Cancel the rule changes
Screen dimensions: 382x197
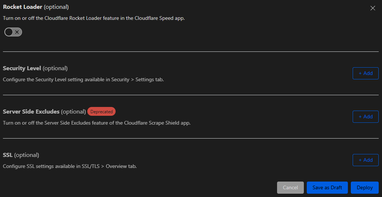290,187
